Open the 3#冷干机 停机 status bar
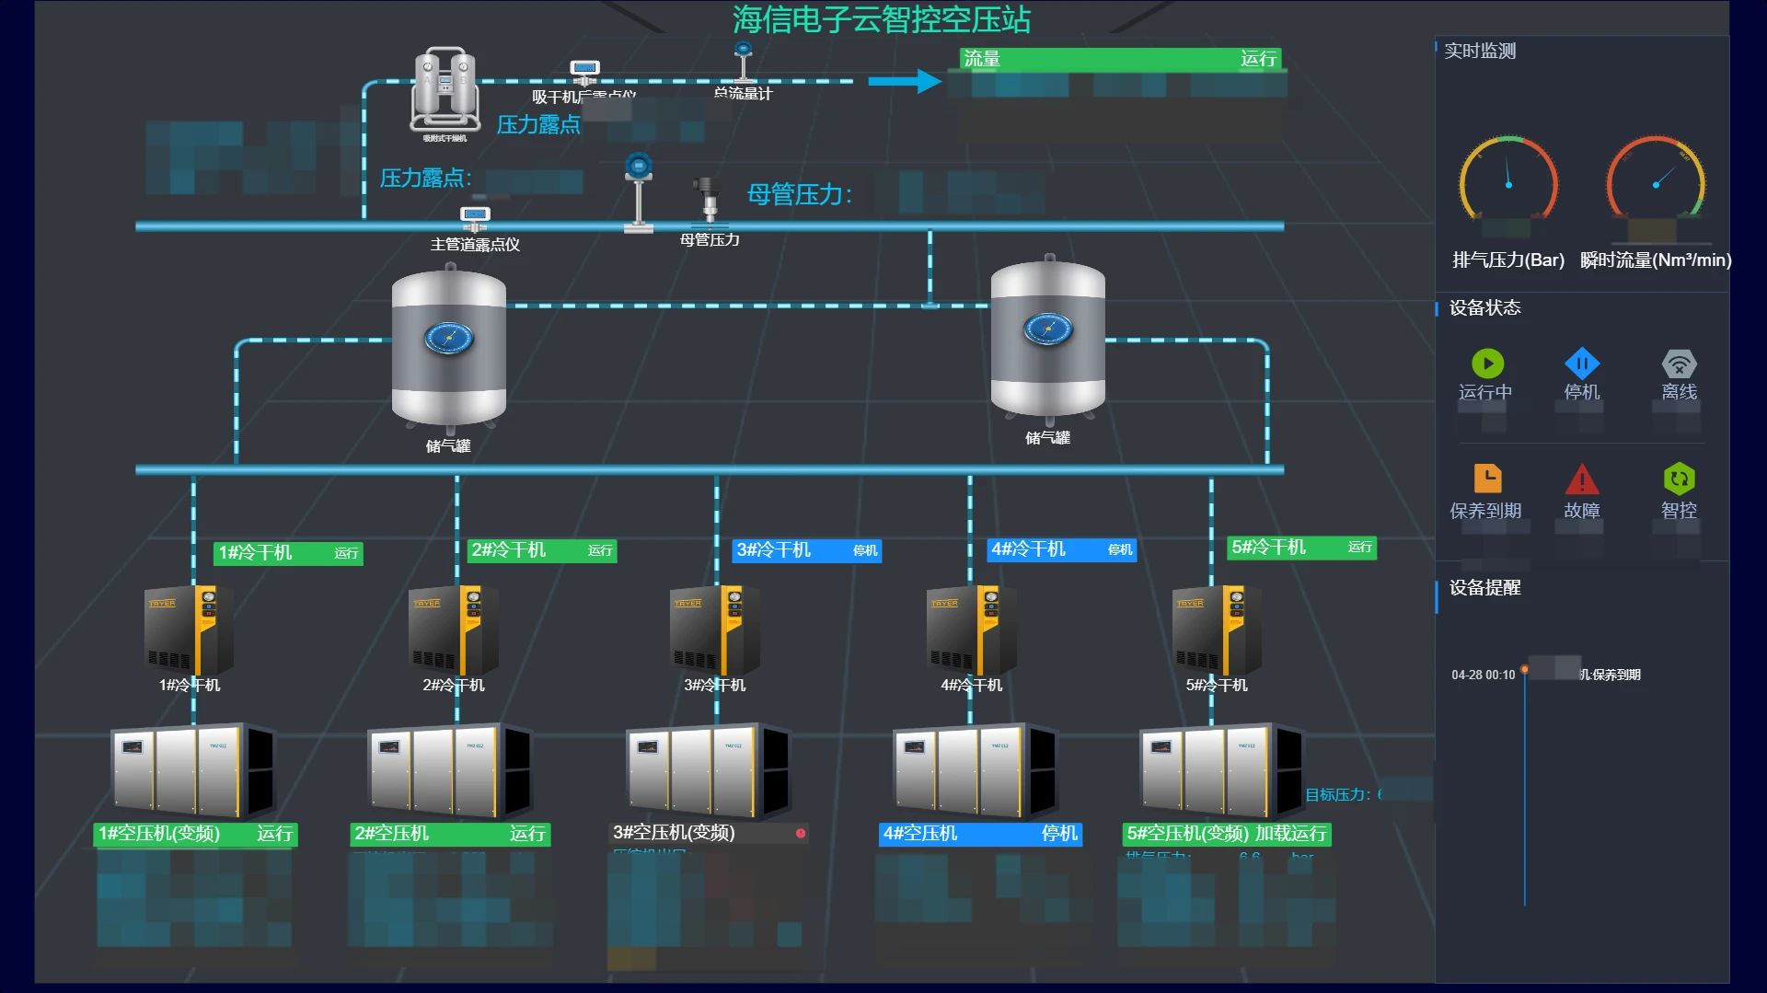 [807, 550]
